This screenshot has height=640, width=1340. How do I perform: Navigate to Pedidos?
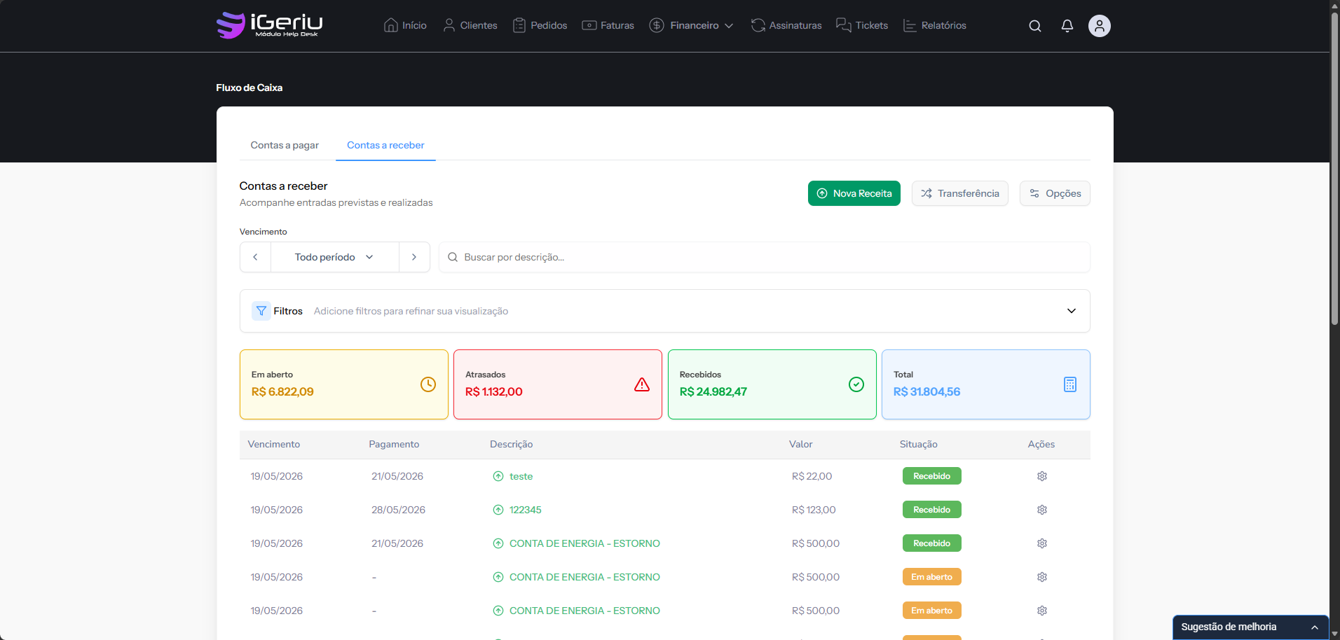540,25
